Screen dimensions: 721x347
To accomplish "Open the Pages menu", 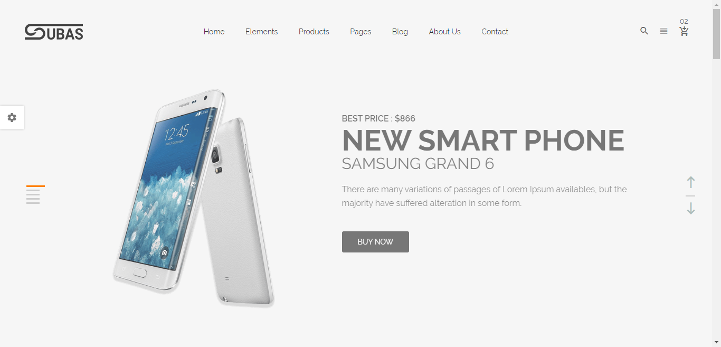I will [360, 32].
